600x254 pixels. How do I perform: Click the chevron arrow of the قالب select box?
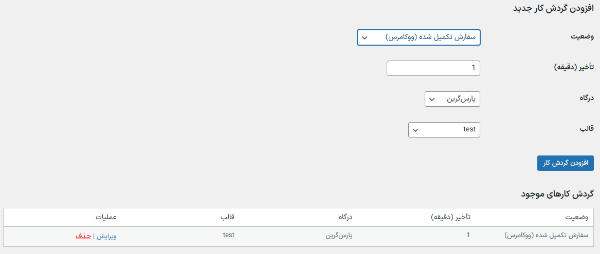[x=416, y=130]
